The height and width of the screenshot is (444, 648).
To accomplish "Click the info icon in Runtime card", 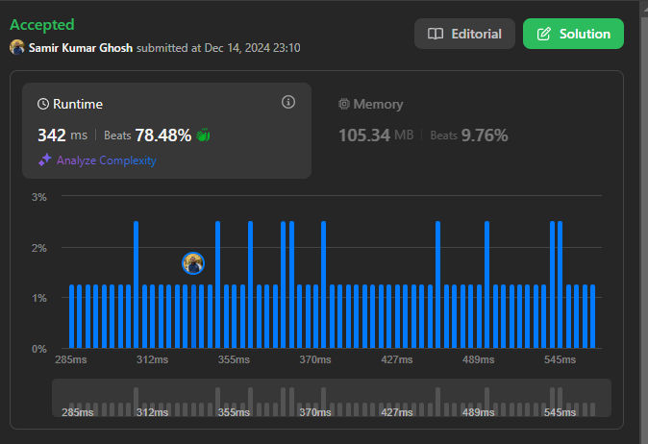I will [287, 103].
